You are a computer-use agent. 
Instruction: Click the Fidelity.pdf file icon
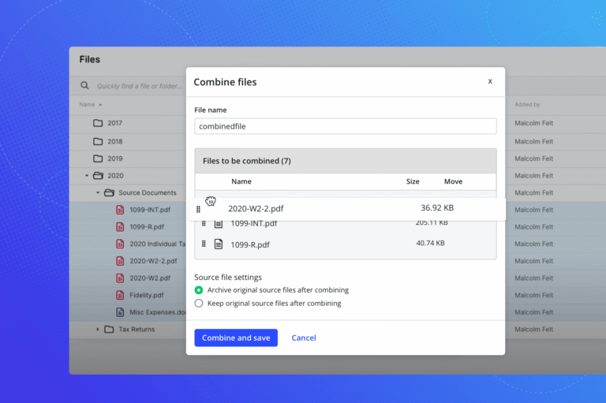(120, 295)
